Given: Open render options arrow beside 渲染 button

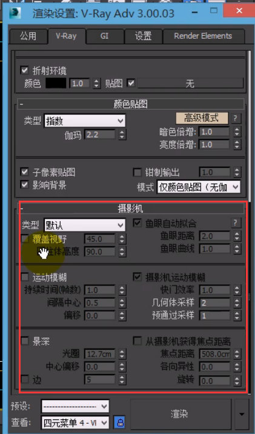Looking at the screenshot, I should [x=242, y=414].
